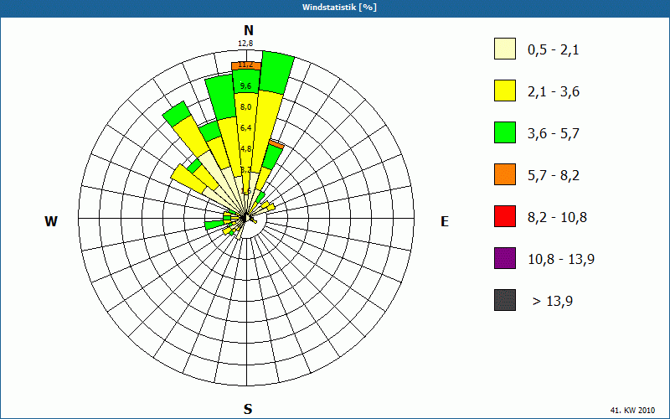Click the legend label '10,8 - 13,9'
The height and width of the screenshot is (419, 670).
point(561,260)
